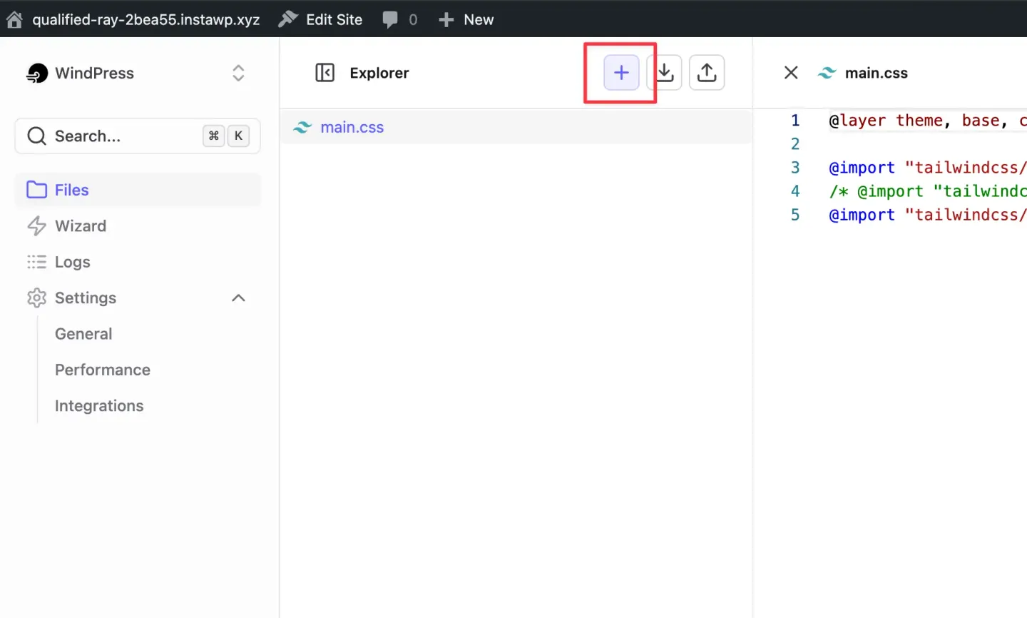Click the upload files icon in Explorer toolbar

706,72
